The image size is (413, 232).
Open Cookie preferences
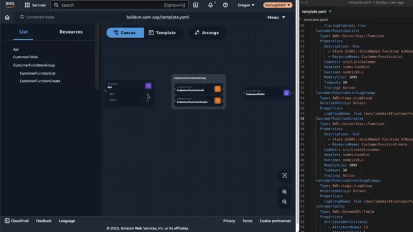point(275,221)
